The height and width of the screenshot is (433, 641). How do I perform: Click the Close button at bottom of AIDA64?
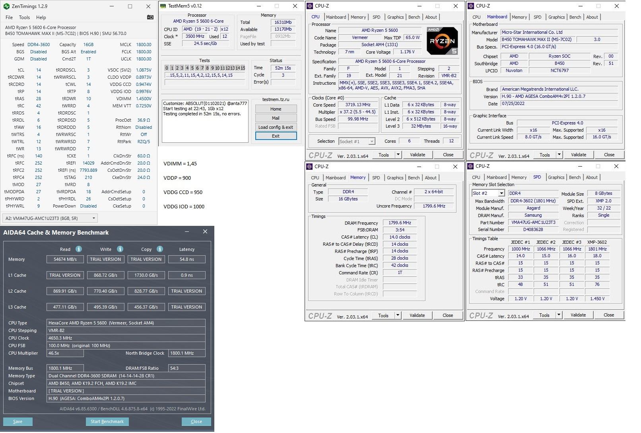click(x=196, y=421)
